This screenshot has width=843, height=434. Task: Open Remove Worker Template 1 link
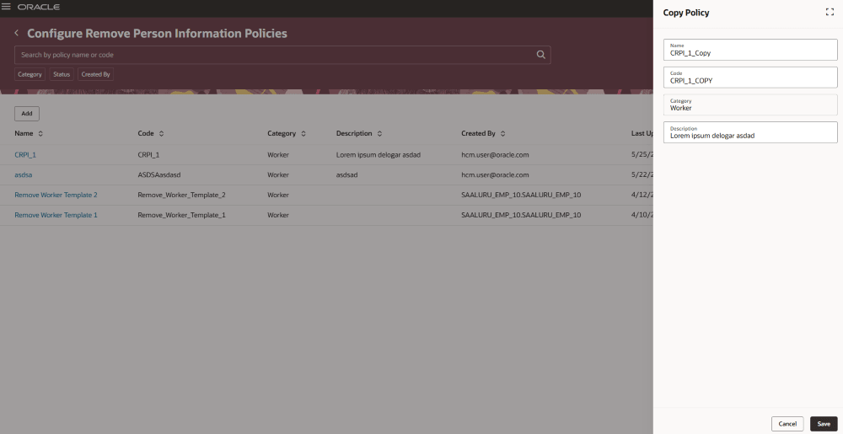click(56, 215)
